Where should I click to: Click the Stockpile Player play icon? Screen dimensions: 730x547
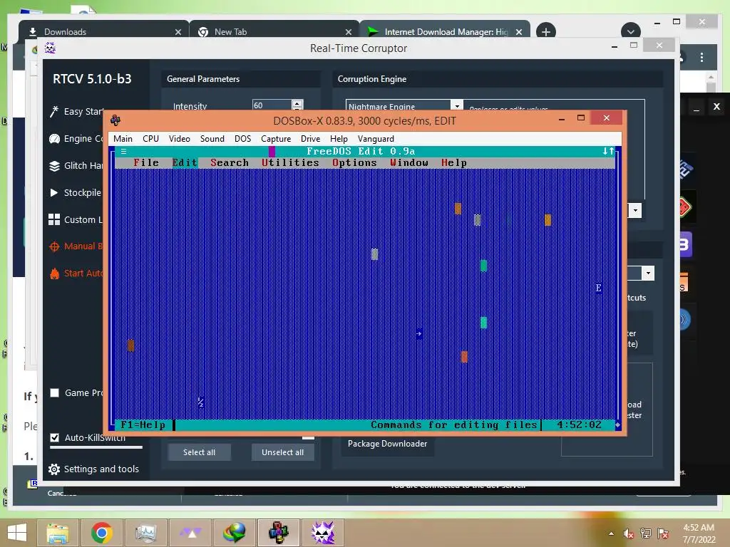tap(54, 192)
